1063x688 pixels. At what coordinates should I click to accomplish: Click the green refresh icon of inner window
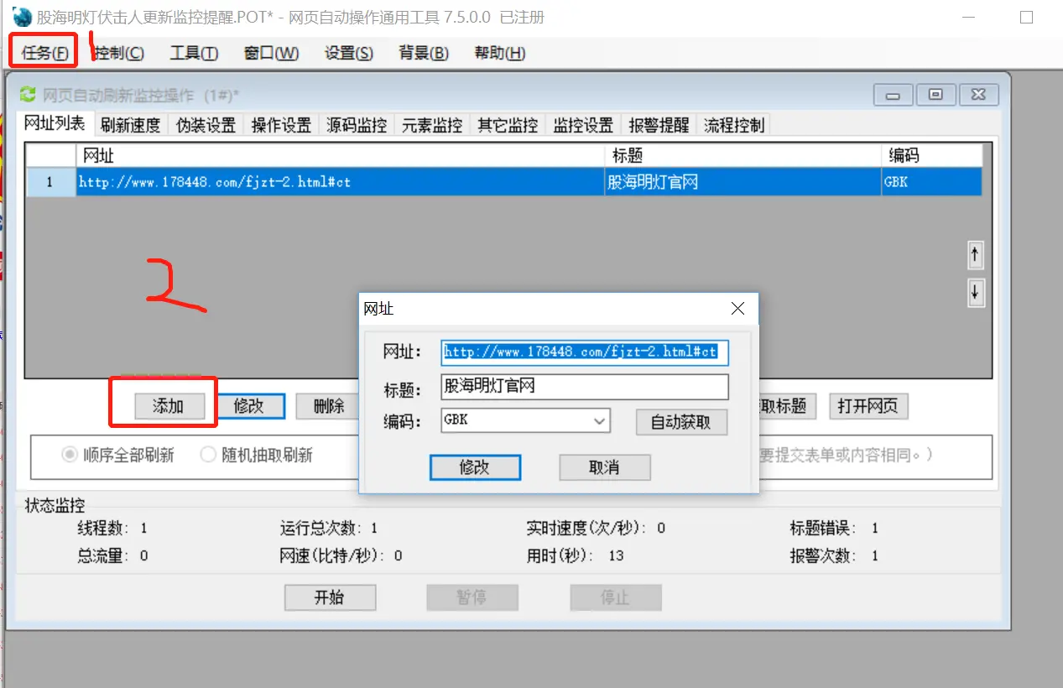(x=28, y=95)
